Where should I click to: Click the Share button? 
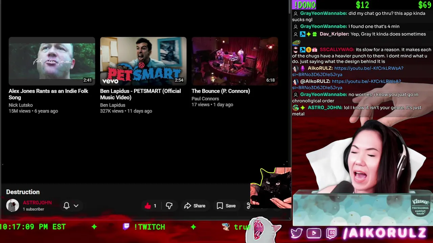point(195,206)
